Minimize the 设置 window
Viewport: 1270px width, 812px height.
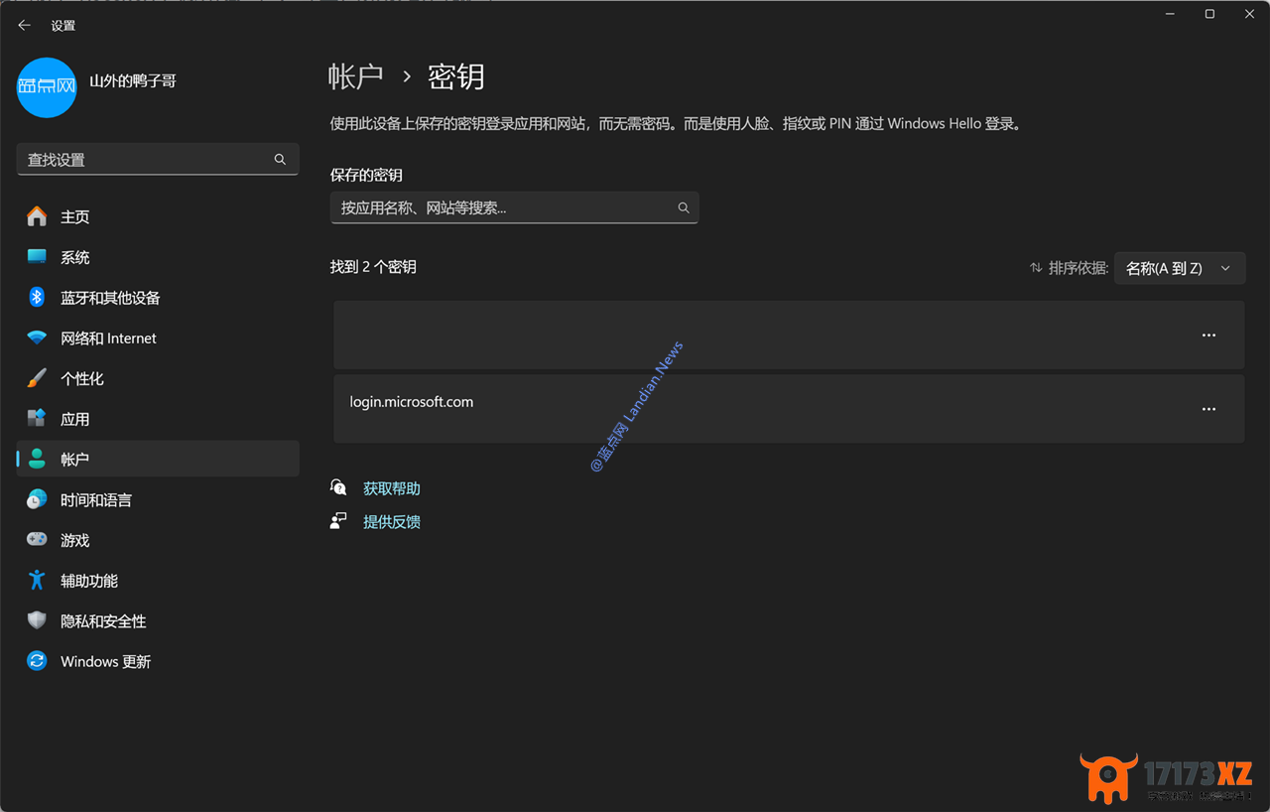pyautogui.click(x=1171, y=14)
